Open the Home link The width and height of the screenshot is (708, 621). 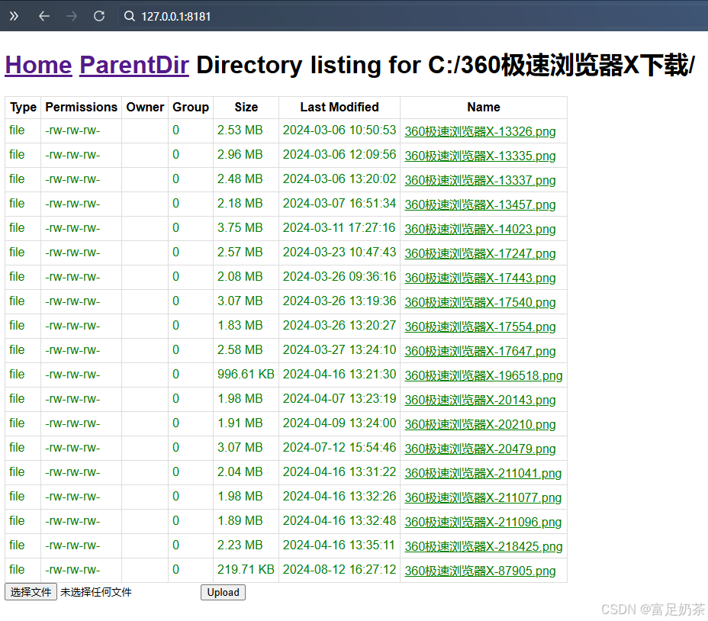coord(38,65)
